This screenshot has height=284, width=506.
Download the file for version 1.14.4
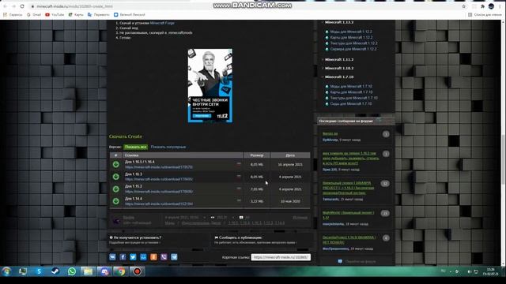click(116, 201)
